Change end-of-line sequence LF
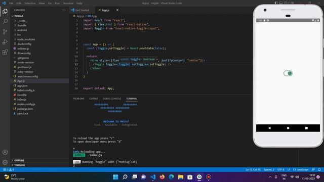Viewport: 324px width, 182px height. tap(289, 170)
